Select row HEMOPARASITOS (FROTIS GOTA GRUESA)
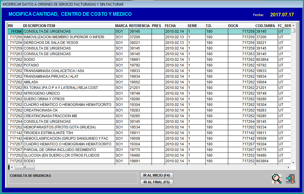 pyautogui.click(x=149, y=127)
